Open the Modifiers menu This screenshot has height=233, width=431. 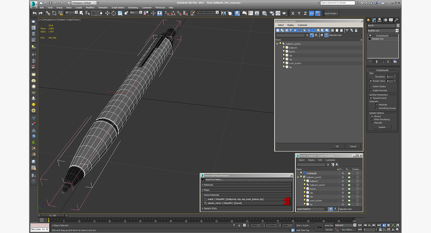click(90, 8)
